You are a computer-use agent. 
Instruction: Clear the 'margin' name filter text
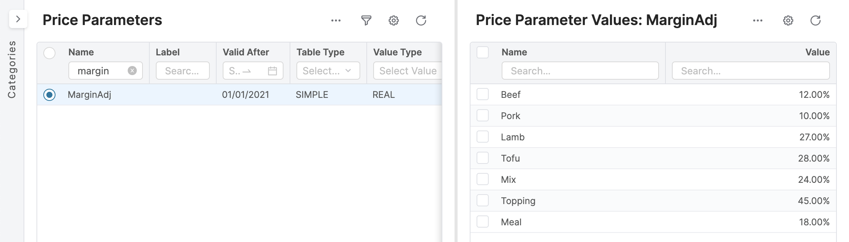(132, 71)
